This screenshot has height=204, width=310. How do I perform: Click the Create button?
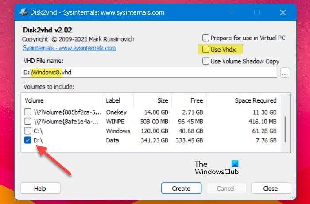(181, 189)
